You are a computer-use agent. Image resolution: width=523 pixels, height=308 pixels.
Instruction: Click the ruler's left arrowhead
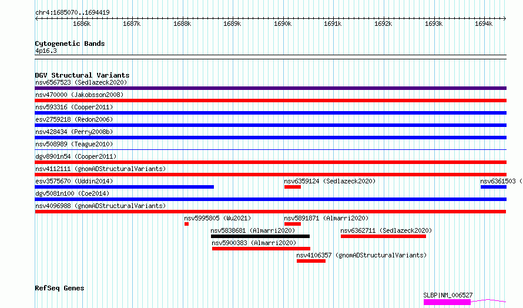pyautogui.click(x=36, y=18)
